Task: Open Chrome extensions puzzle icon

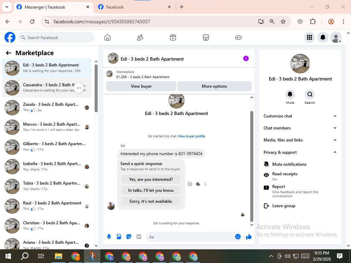Action: (x=313, y=22)
